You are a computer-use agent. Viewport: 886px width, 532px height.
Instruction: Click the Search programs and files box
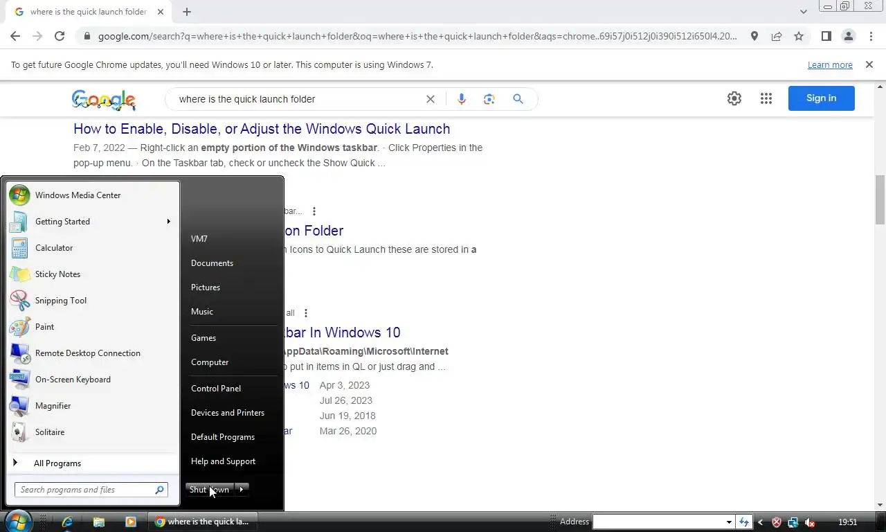(91, 490)
